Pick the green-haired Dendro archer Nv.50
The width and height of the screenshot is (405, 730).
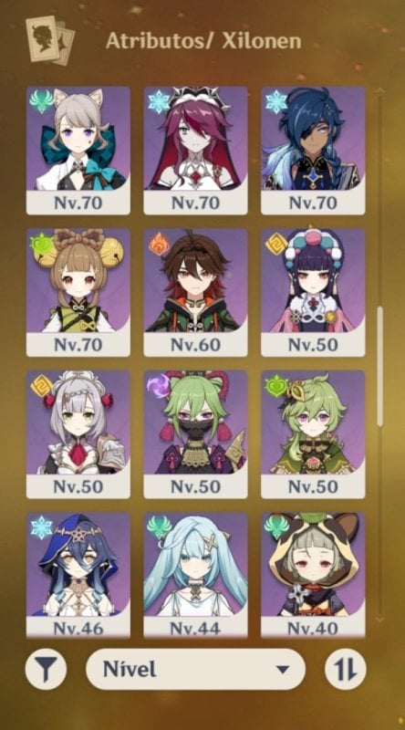(x=313, y=434)
